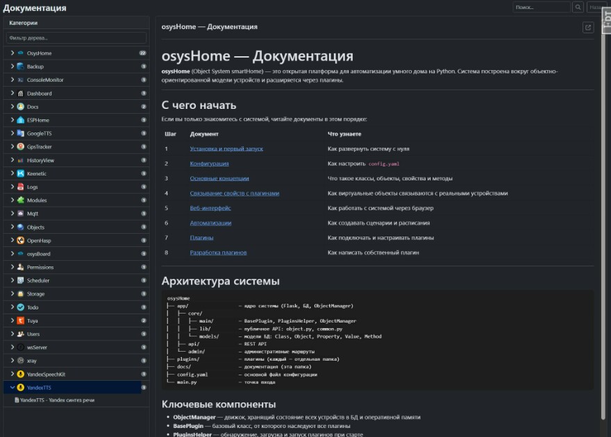
Task: Expand the OsysHome tree node
Action: [12, 53]
